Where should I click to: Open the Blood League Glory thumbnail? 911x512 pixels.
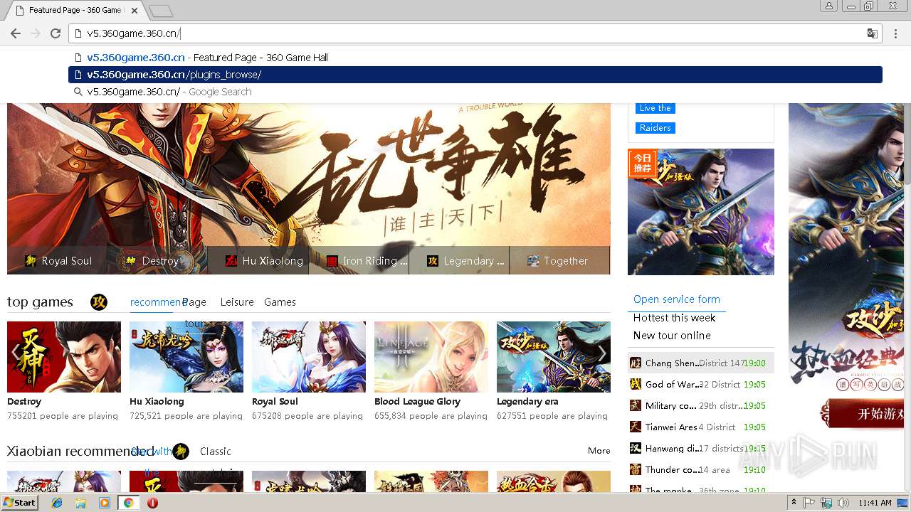tap(431, 357)
